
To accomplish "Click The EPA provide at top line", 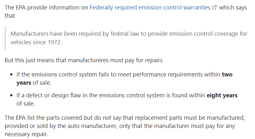I will pos(26,8).
